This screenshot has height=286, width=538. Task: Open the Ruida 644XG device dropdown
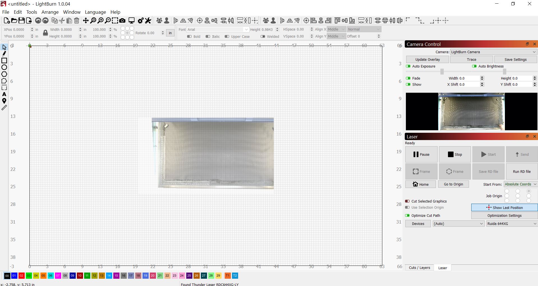pyautogui.click(x=512, y=224)
